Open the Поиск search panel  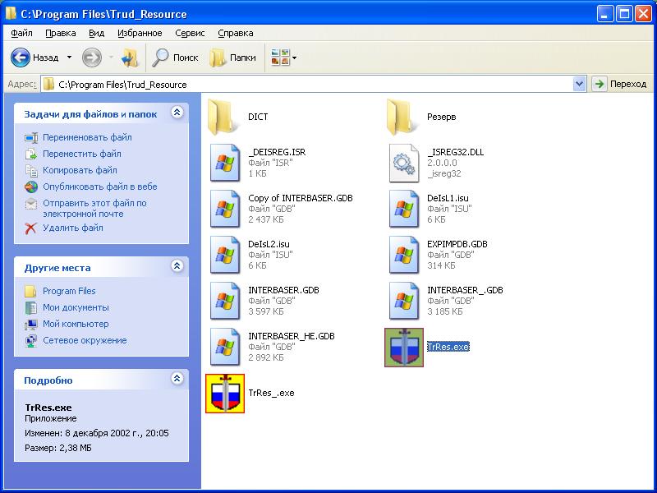pyautogui.click(x=175, y=58)
